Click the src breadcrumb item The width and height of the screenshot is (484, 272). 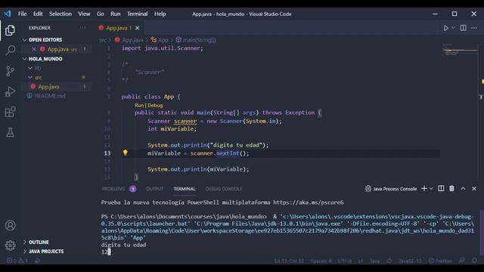103,40
